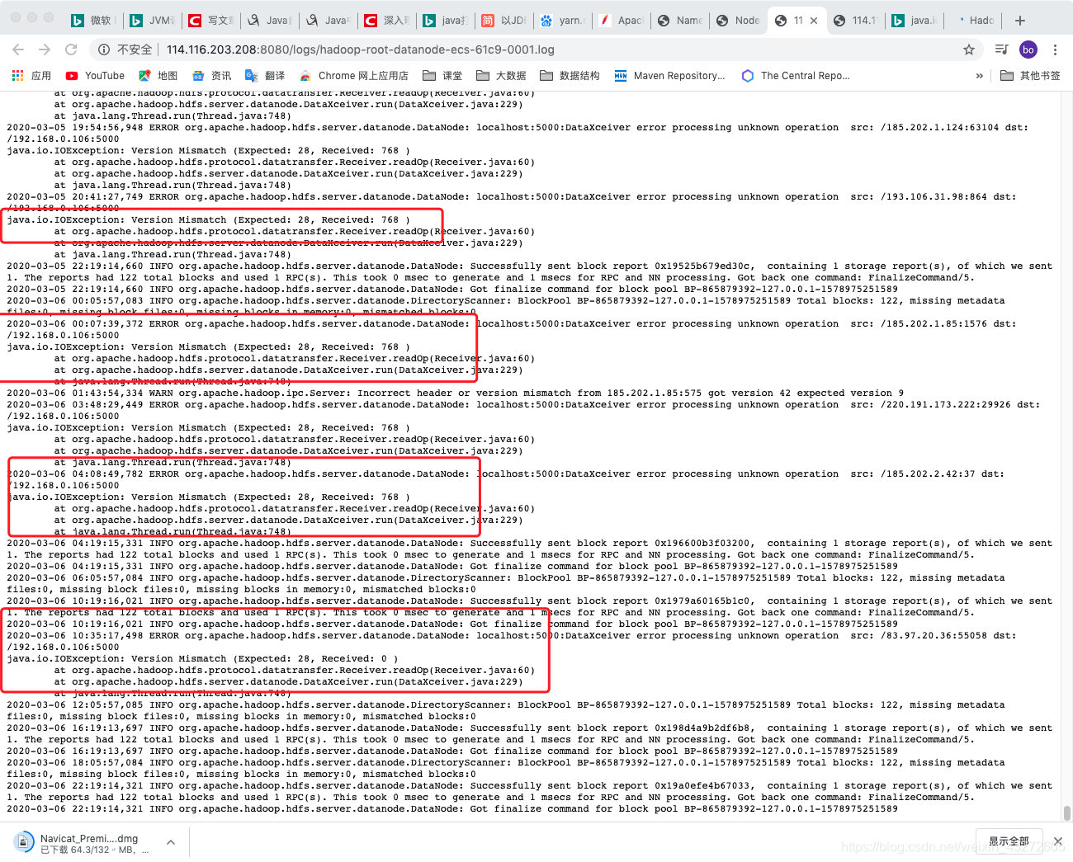Click the page vertical scrollbar thumb
The height and width of the screenshot is (862, 1073).
pos(1067,813)
